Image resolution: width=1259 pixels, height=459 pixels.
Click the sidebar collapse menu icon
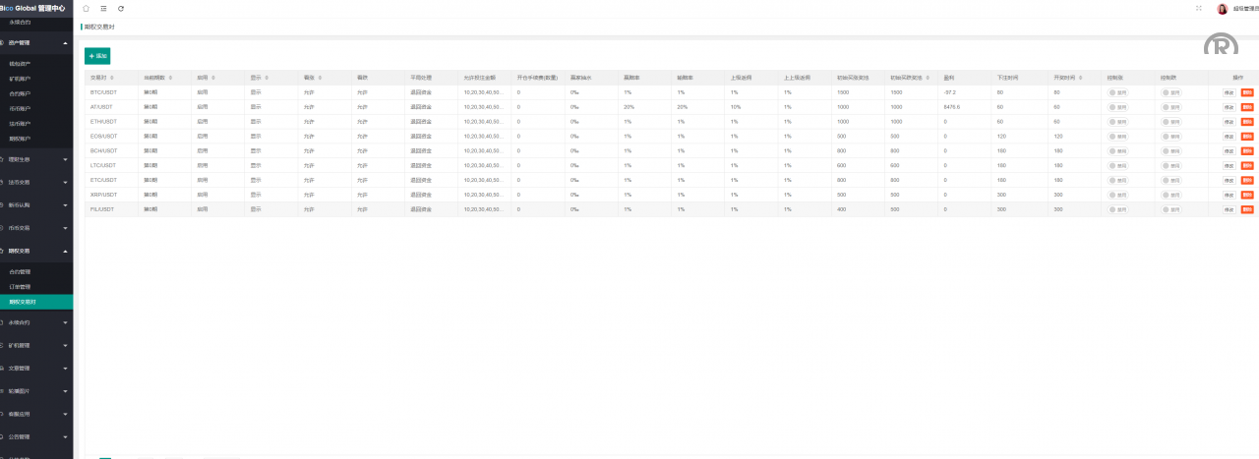(103, 8)
